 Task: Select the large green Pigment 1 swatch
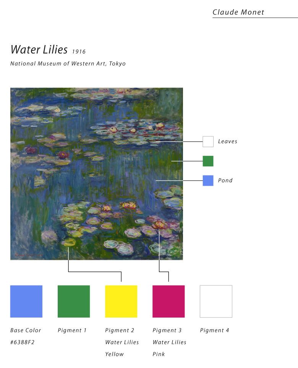[74, 301]
